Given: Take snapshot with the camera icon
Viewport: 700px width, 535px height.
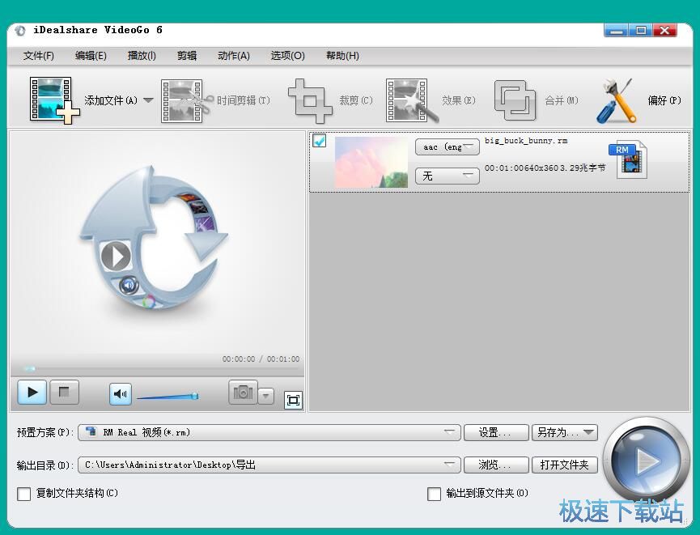Looking at the screenshot, I should click(243, 393).
